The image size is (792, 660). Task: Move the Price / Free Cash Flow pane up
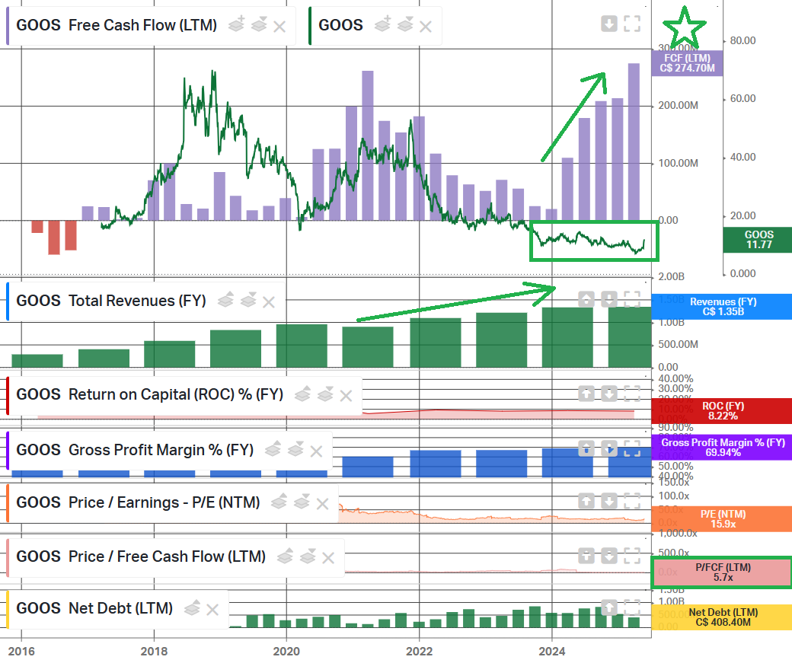coord(586,556)
